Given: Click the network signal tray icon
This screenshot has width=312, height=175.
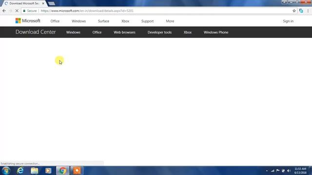Looking at the screenshot, I should [273, 171].
